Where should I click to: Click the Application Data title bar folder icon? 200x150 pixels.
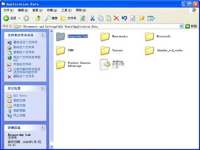3,4
